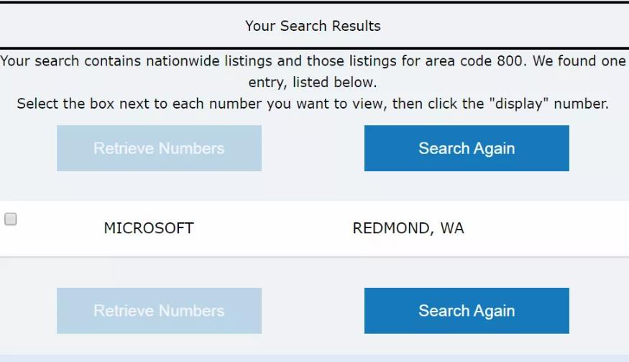This screenshot has width=629, height=362.
Task: Click the "Your Search Results" heading
Action: [313, 26]
